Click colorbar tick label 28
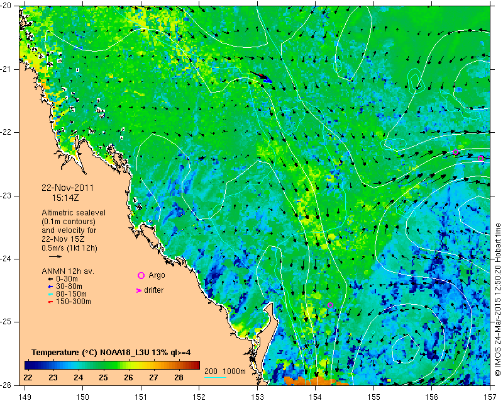The height and width of the screenshot is (403, 503). [x=179, y=377]
